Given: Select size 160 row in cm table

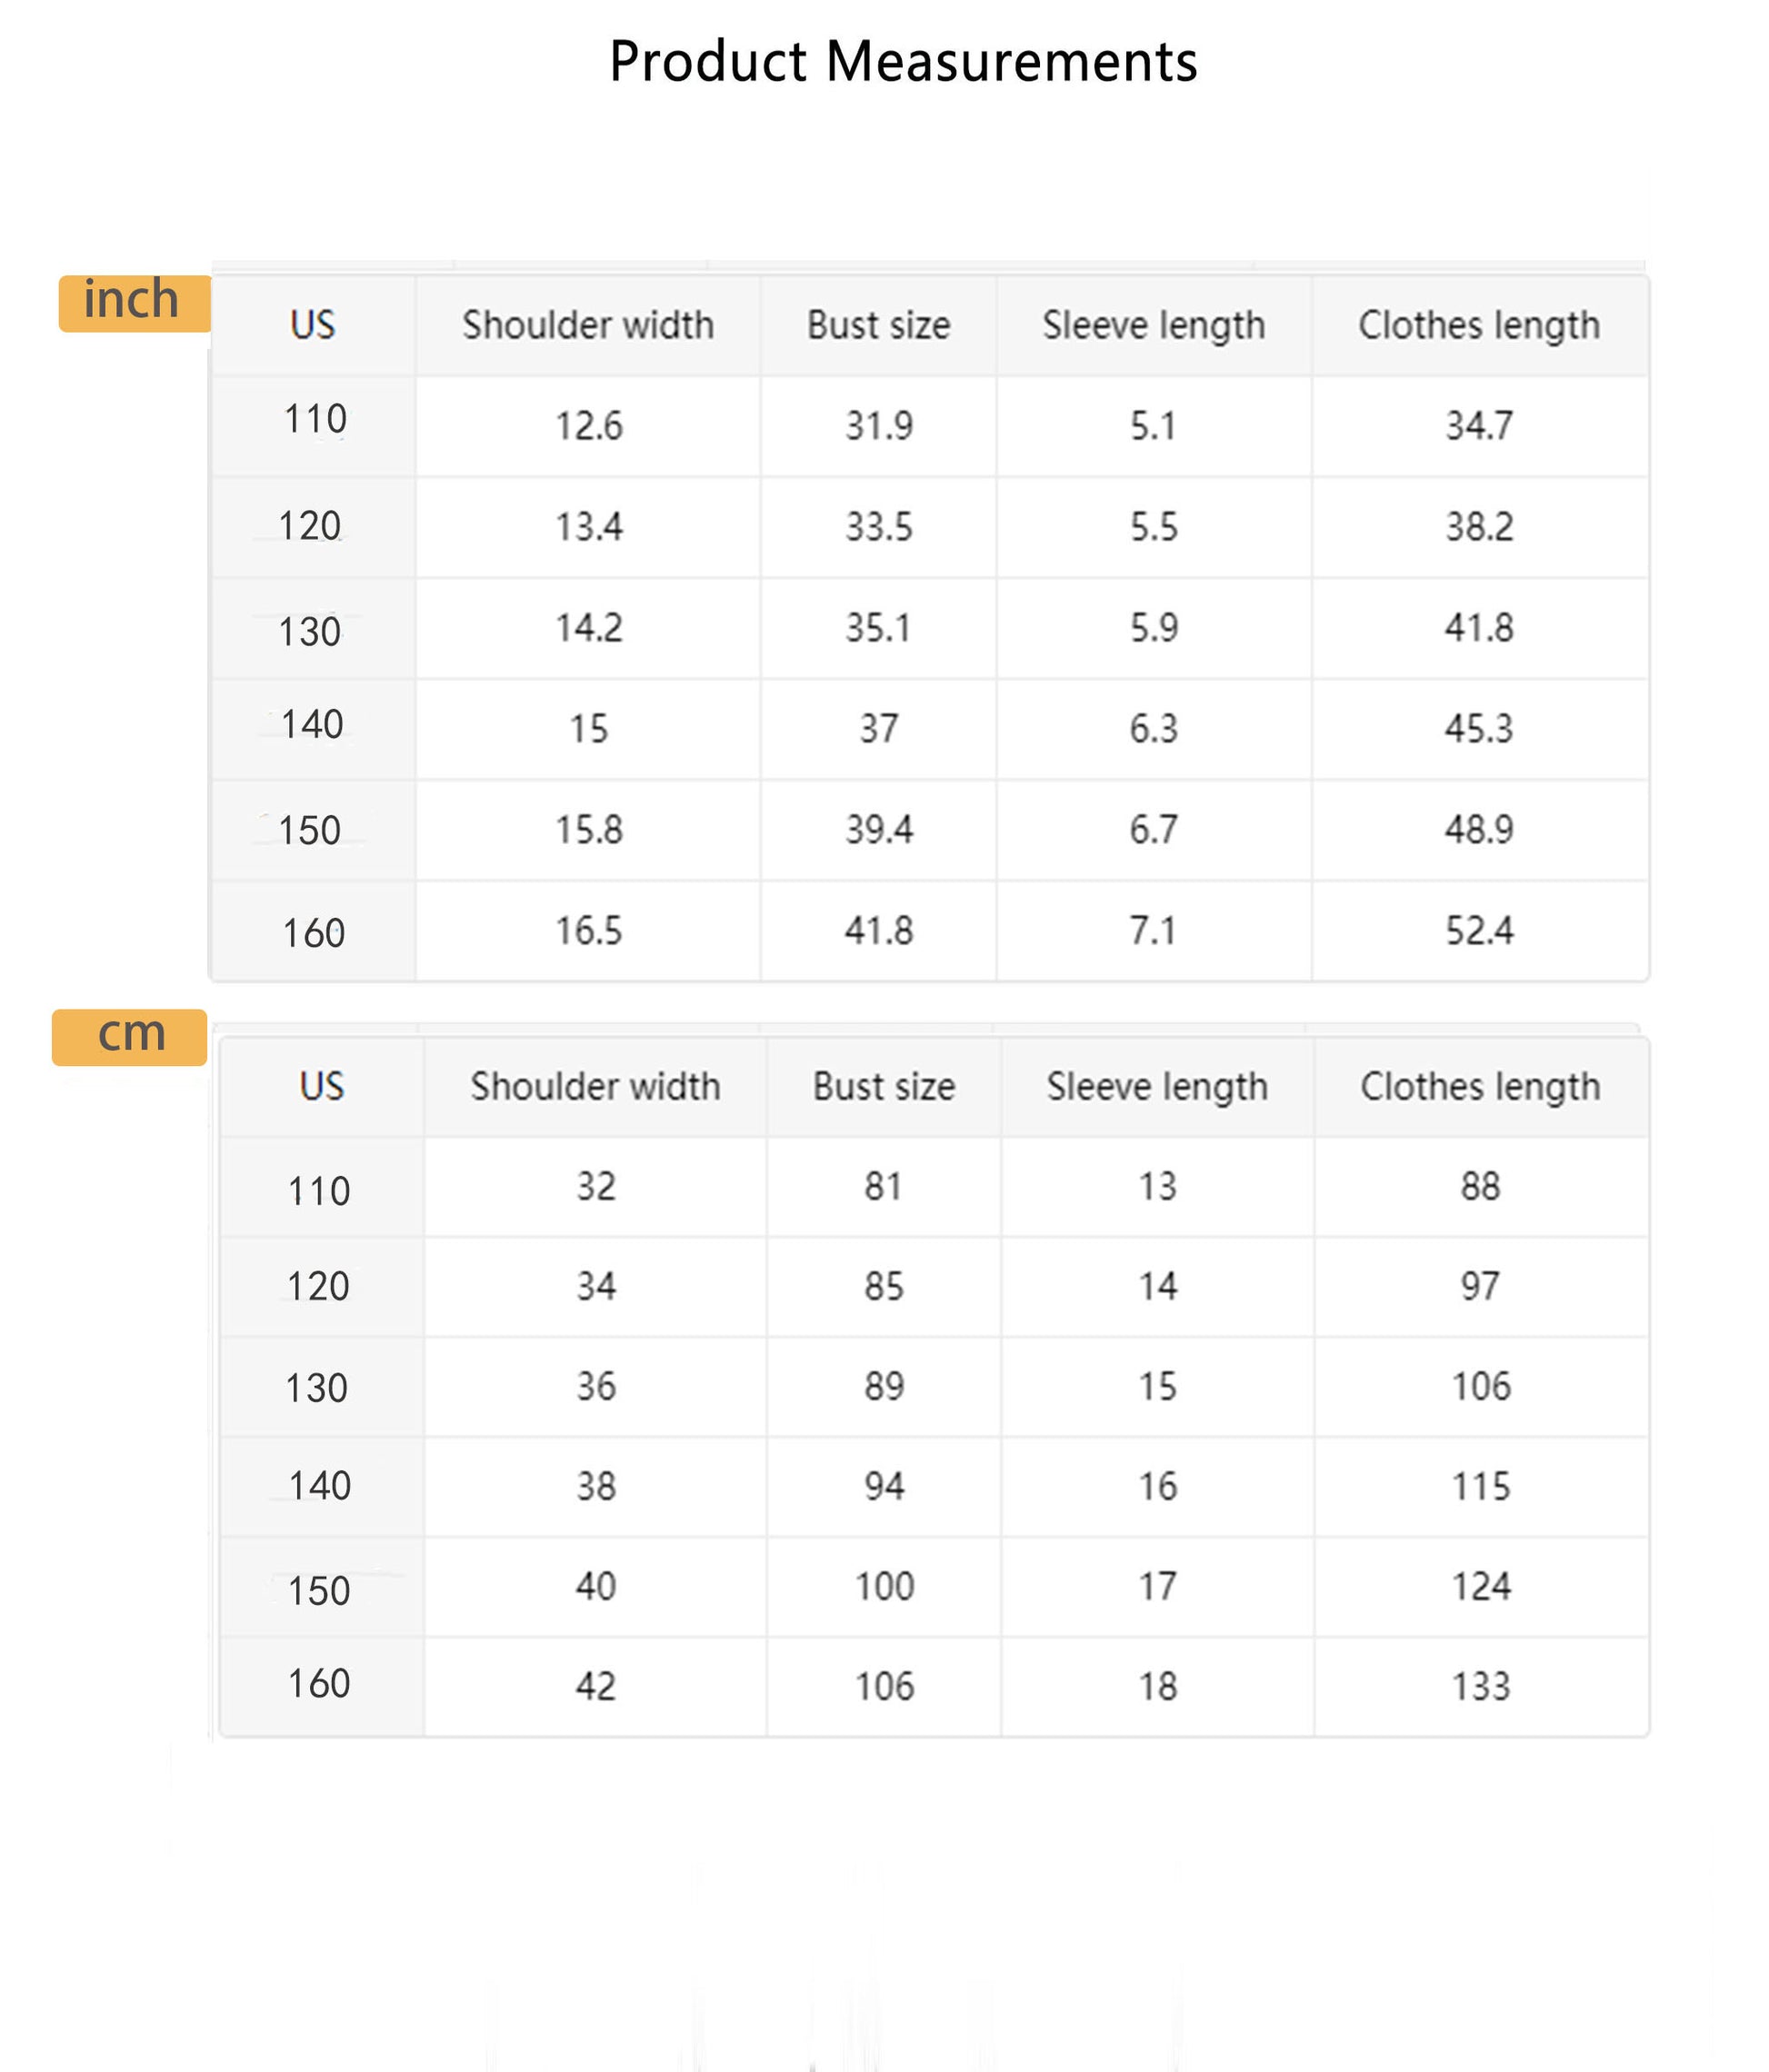Looking at the screenshot, I should [x=934, y=1686].
